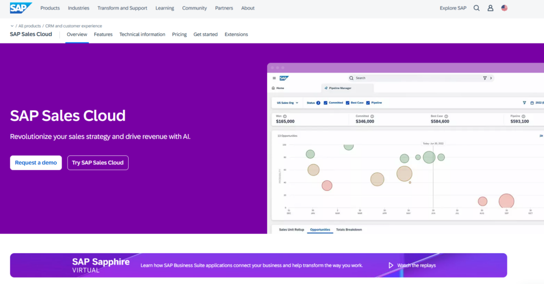Click play icon beside Watch the replays
The image size is (544, 284).
click(390, 265)
